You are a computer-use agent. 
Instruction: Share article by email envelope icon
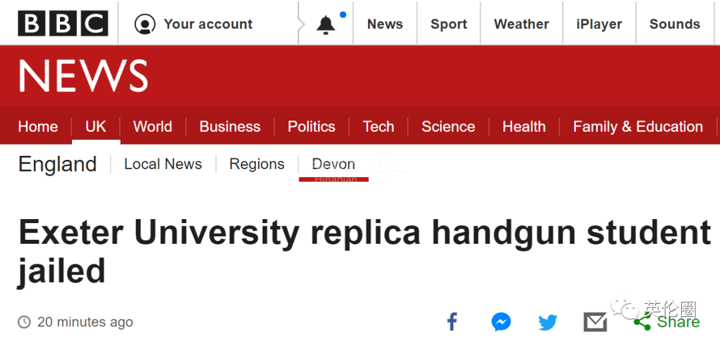[x=595, y=323]
